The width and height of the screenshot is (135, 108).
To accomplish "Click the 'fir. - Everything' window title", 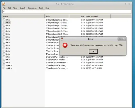I will [65, 4].
